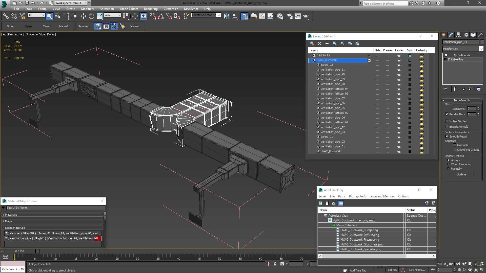Open the Utilities command panel tab
Image resolution: width=486 pixels, height=273 pixels.
coord(480,35)
